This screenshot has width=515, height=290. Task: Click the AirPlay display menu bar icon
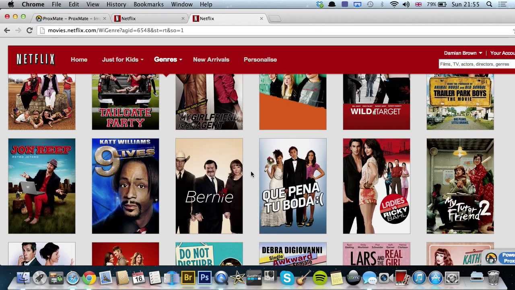point(357,4)
